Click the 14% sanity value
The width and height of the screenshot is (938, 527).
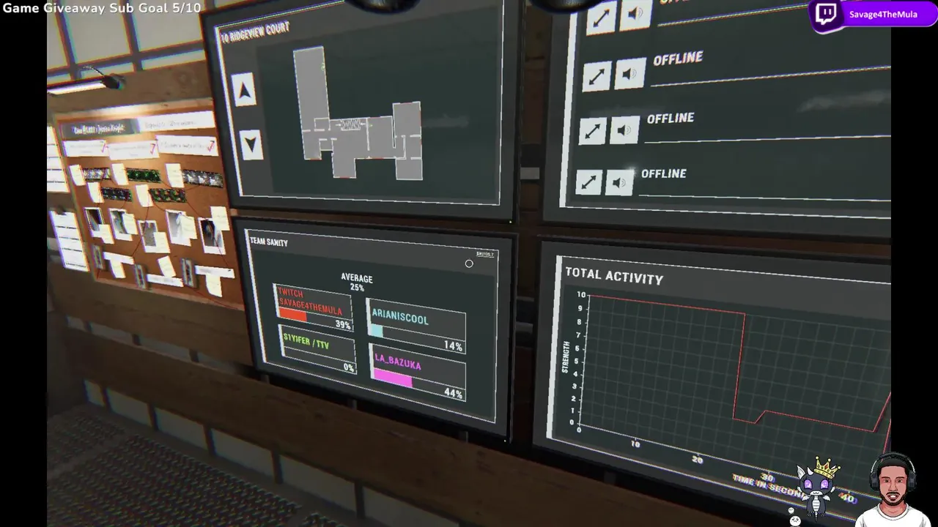click(x=453, y=345)
